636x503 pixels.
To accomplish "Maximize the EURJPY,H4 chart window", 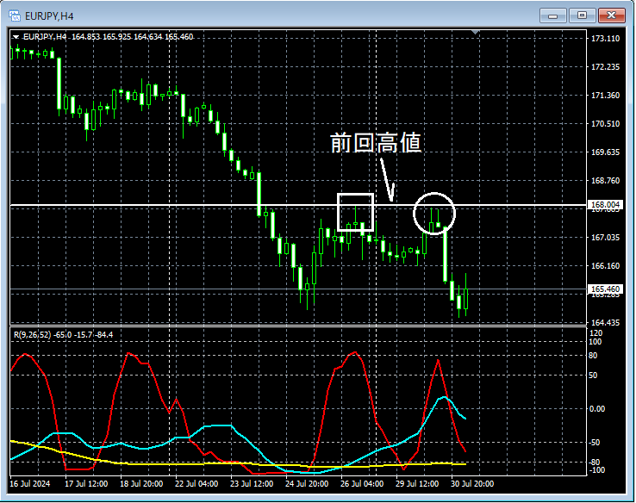I will click(582, 16).
